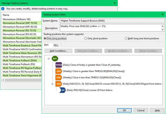The height and width of the screenshot is (114, 166).
Task: Select "Multi Timeframe Pullback (RSI)" row
Action: tap(22, 64)
